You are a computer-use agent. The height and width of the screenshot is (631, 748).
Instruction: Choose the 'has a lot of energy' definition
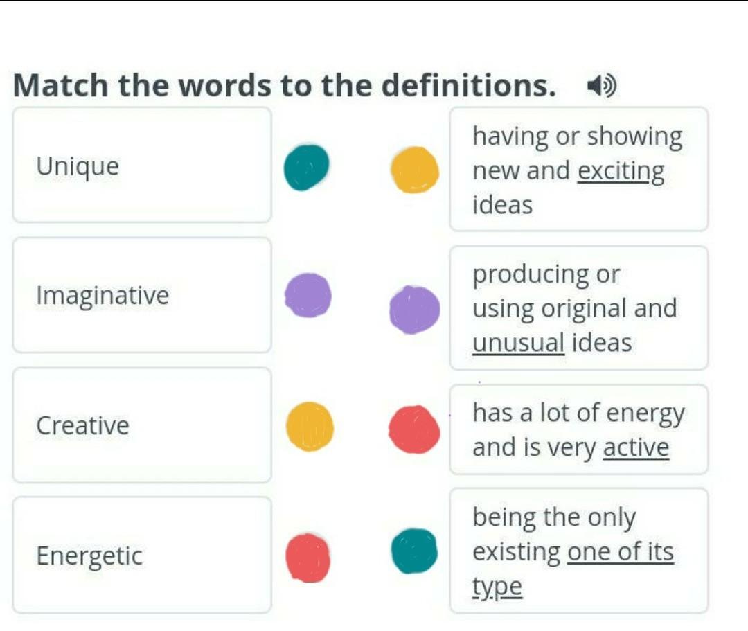578,429
